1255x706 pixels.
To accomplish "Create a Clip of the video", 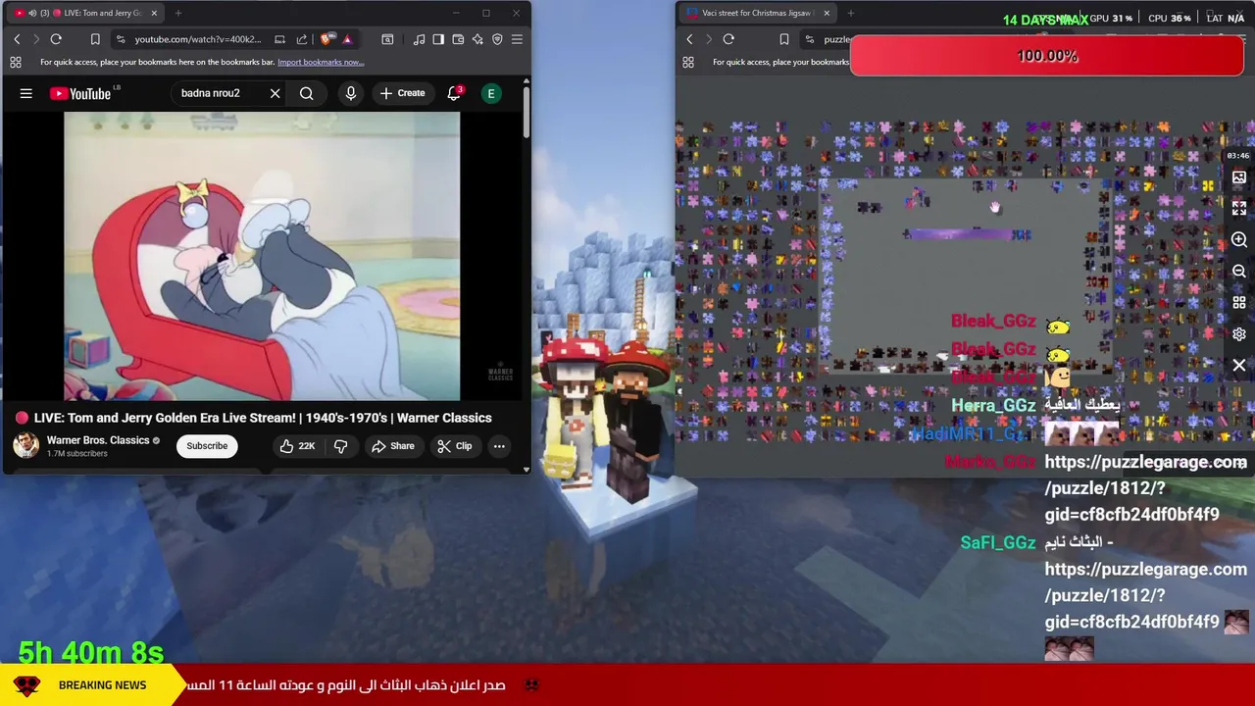I will 455,446.
